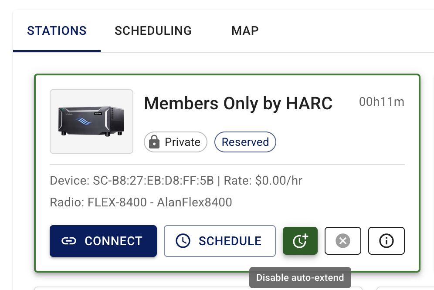
Task: Click the padlock icon on Private chip
Action: click(154, 142)
